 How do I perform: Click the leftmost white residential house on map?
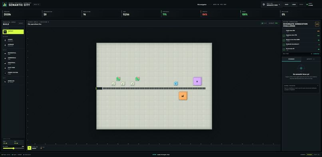coord(113,84)
